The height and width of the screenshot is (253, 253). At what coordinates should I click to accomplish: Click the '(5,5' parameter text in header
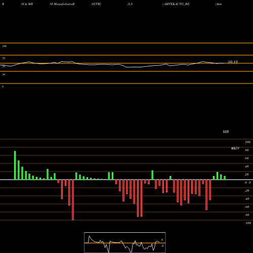130,4
